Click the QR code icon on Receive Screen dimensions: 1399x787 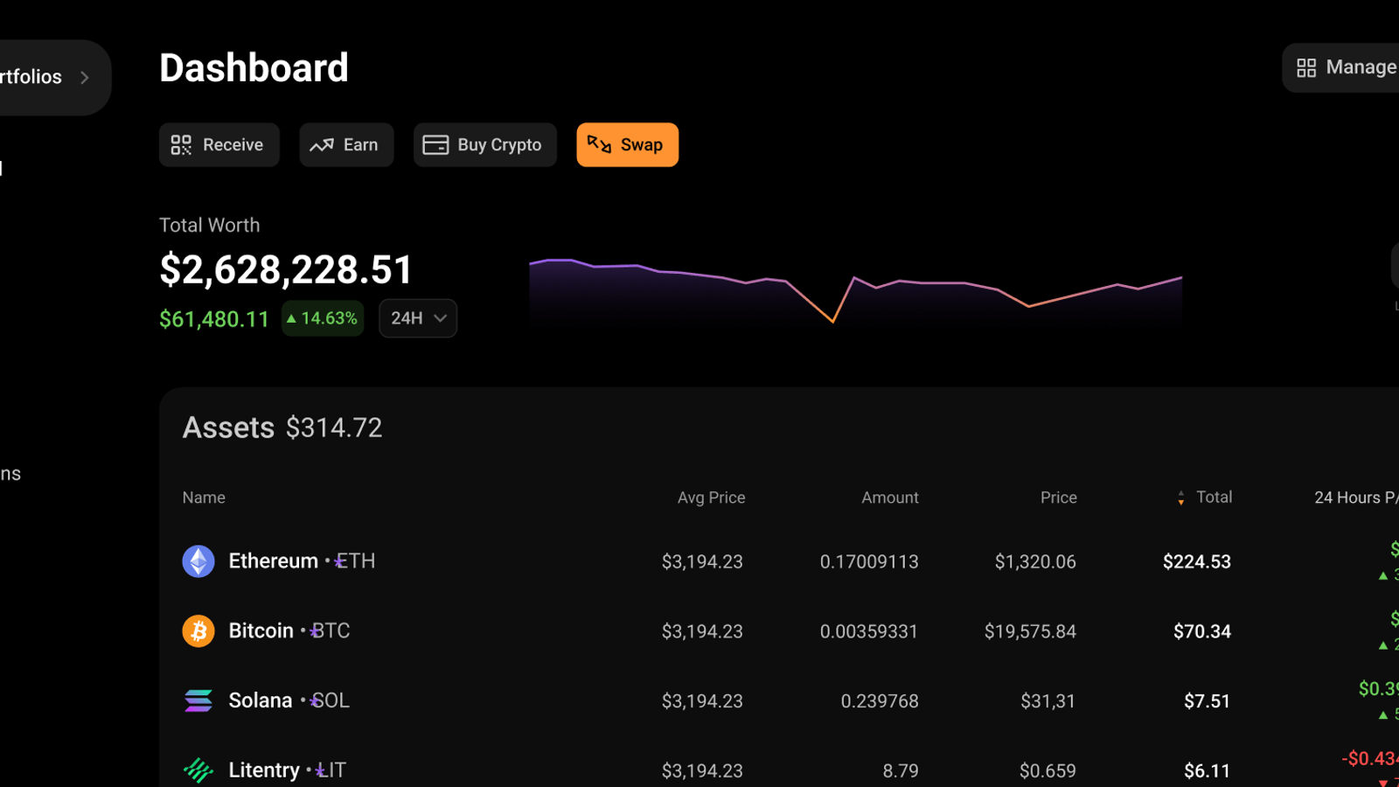(181, 145)
